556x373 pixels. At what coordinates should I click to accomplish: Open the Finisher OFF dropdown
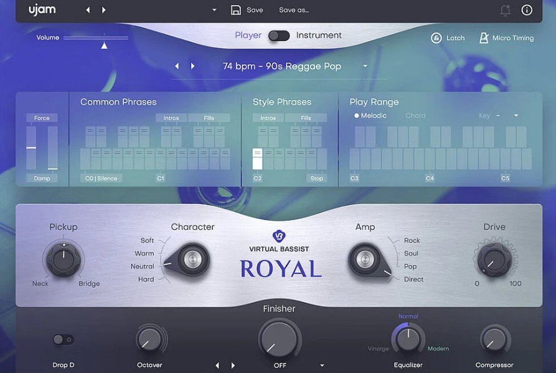322,365
